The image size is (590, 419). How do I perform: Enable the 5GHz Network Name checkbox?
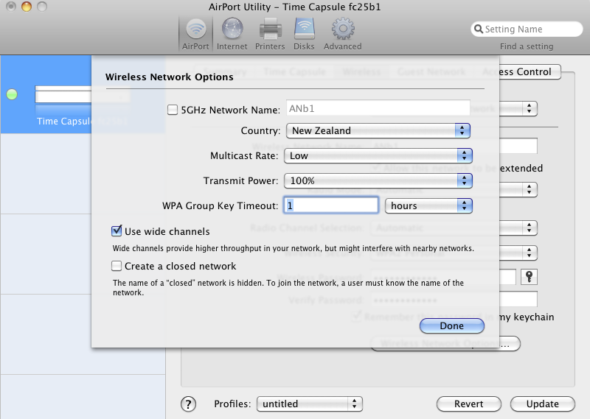[173, 110]
